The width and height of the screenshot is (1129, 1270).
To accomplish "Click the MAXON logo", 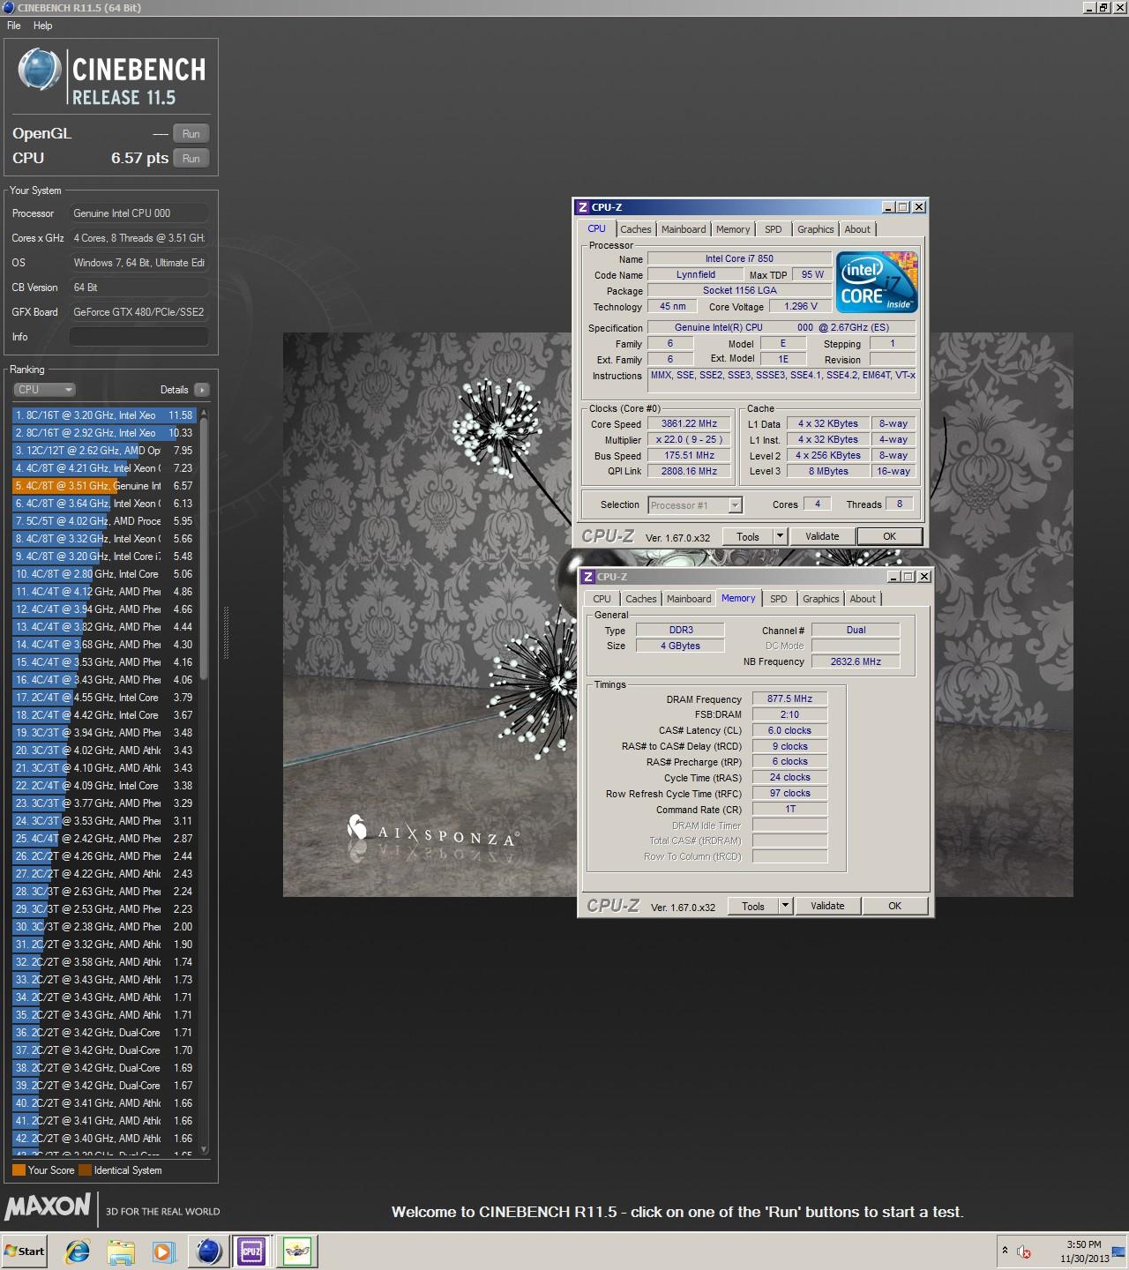I will pos(48,1207).
